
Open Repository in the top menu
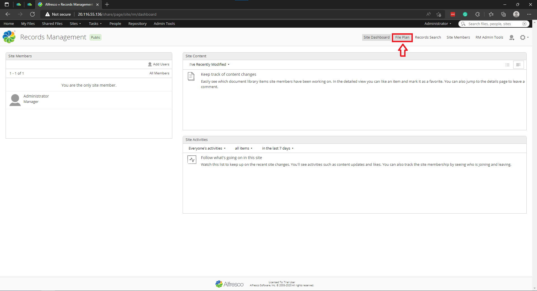pyautogui.click(x=137, y=24)
